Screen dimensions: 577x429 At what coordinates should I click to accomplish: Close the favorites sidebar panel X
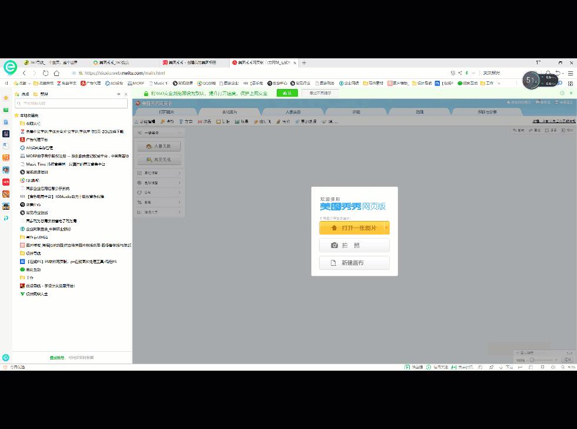(x=125, y=94)
